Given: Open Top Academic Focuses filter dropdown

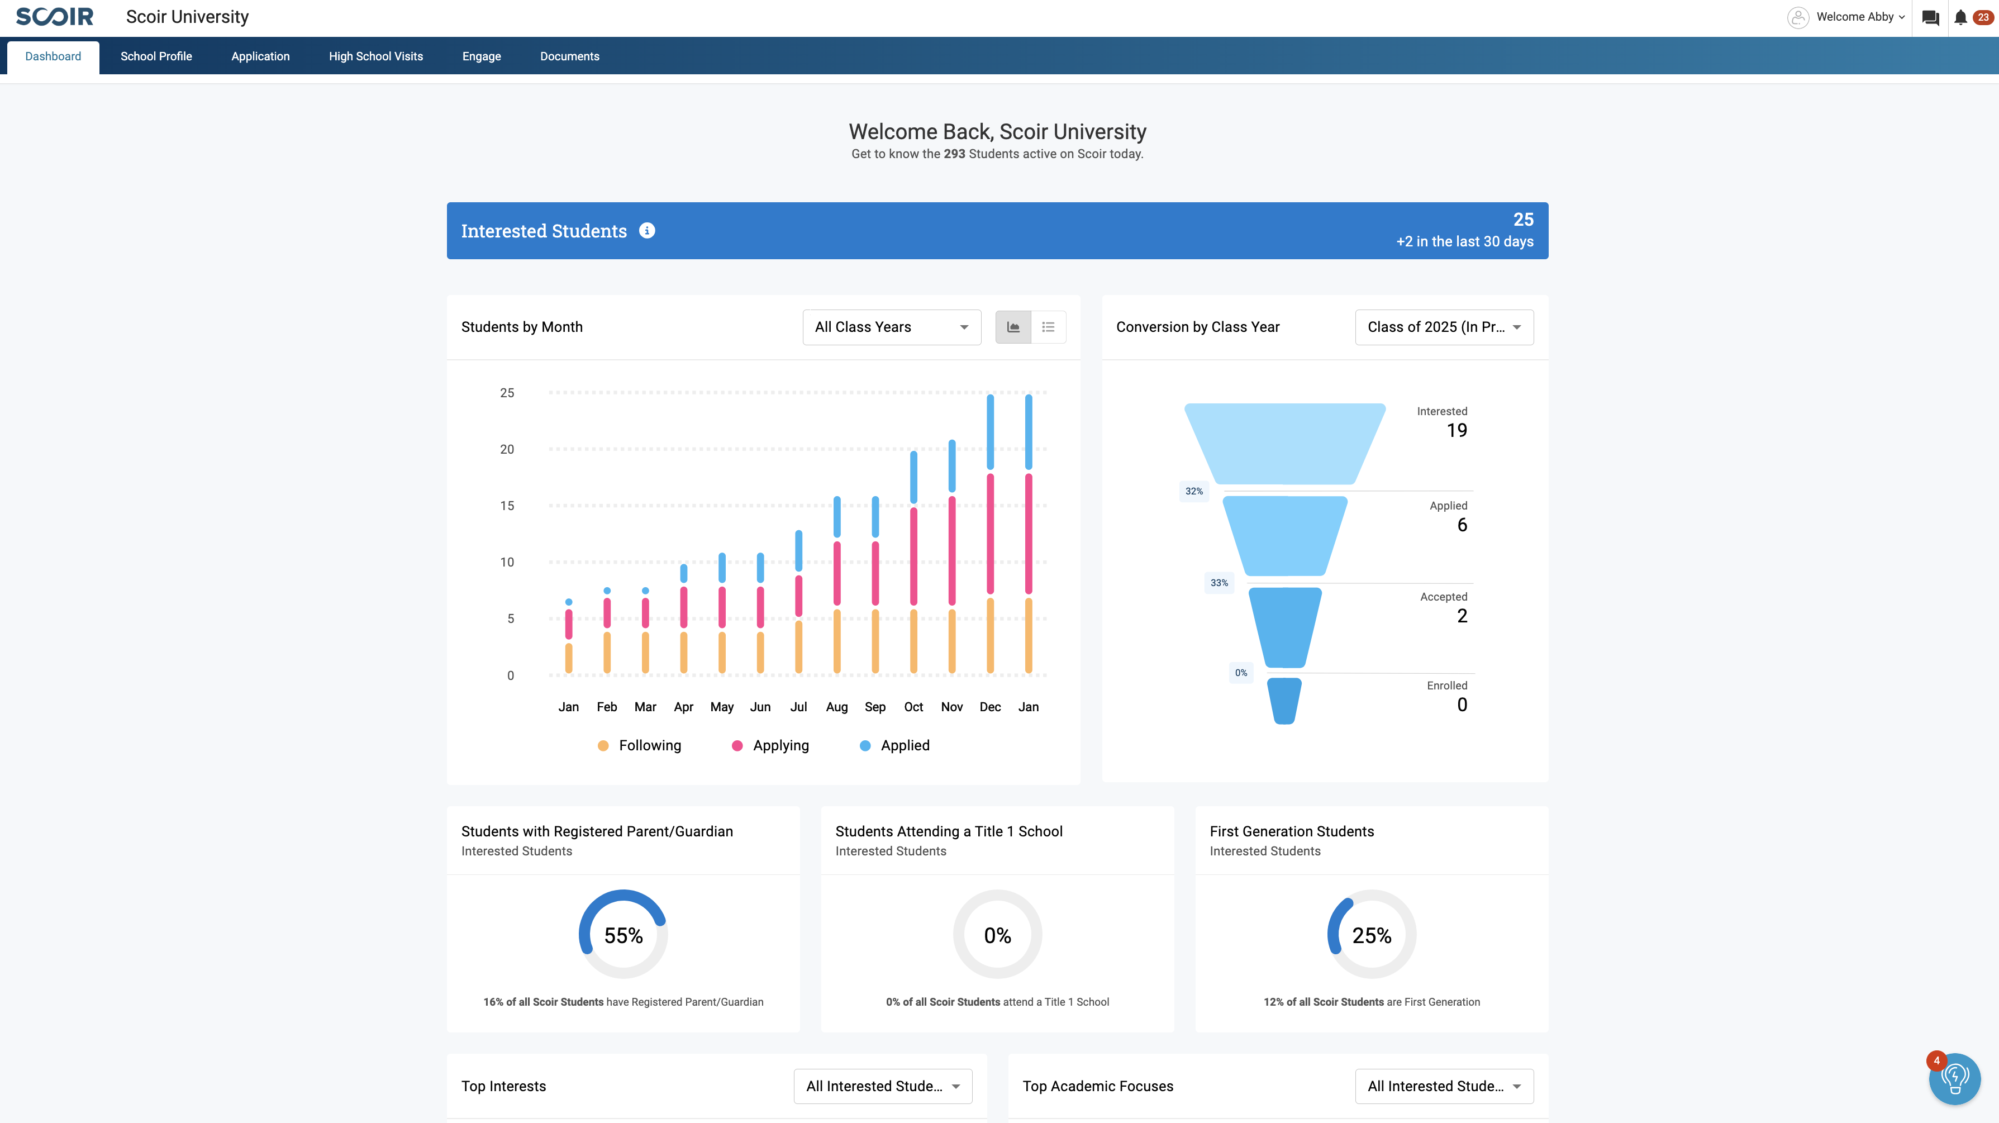Looking at the screenshot, I should [1443, 1086].
